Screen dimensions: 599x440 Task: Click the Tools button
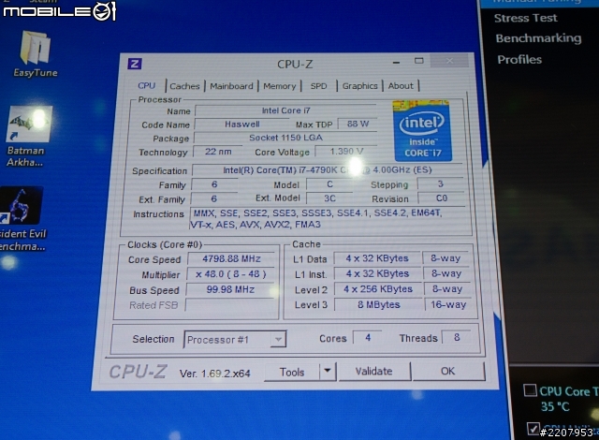tap(292, 372)
